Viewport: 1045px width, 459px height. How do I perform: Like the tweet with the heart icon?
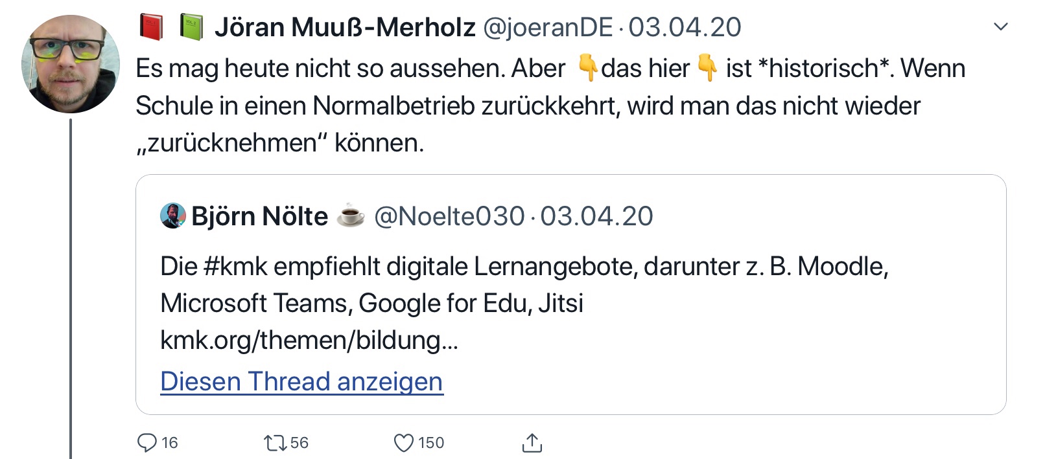[x=404, y=443]
